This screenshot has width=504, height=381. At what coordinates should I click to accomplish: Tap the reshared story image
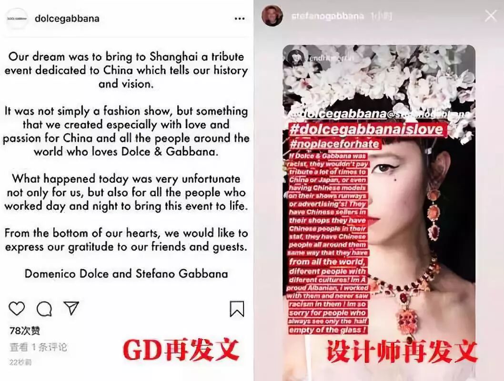point(379,212)
